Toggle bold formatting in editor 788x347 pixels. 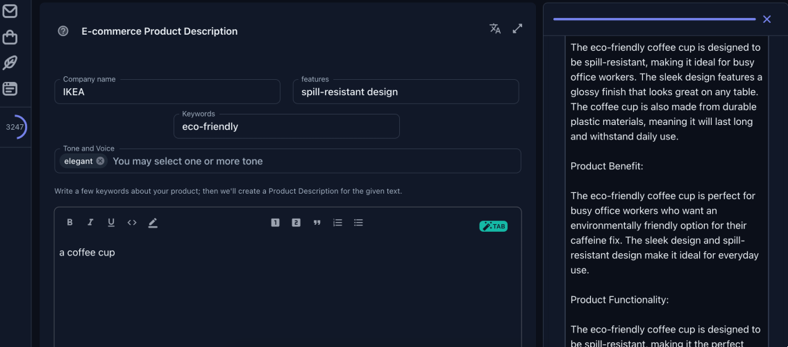tap(70, 223)
